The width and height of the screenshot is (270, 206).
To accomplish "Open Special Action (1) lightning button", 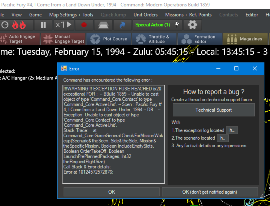I will (x=157, y=25).
